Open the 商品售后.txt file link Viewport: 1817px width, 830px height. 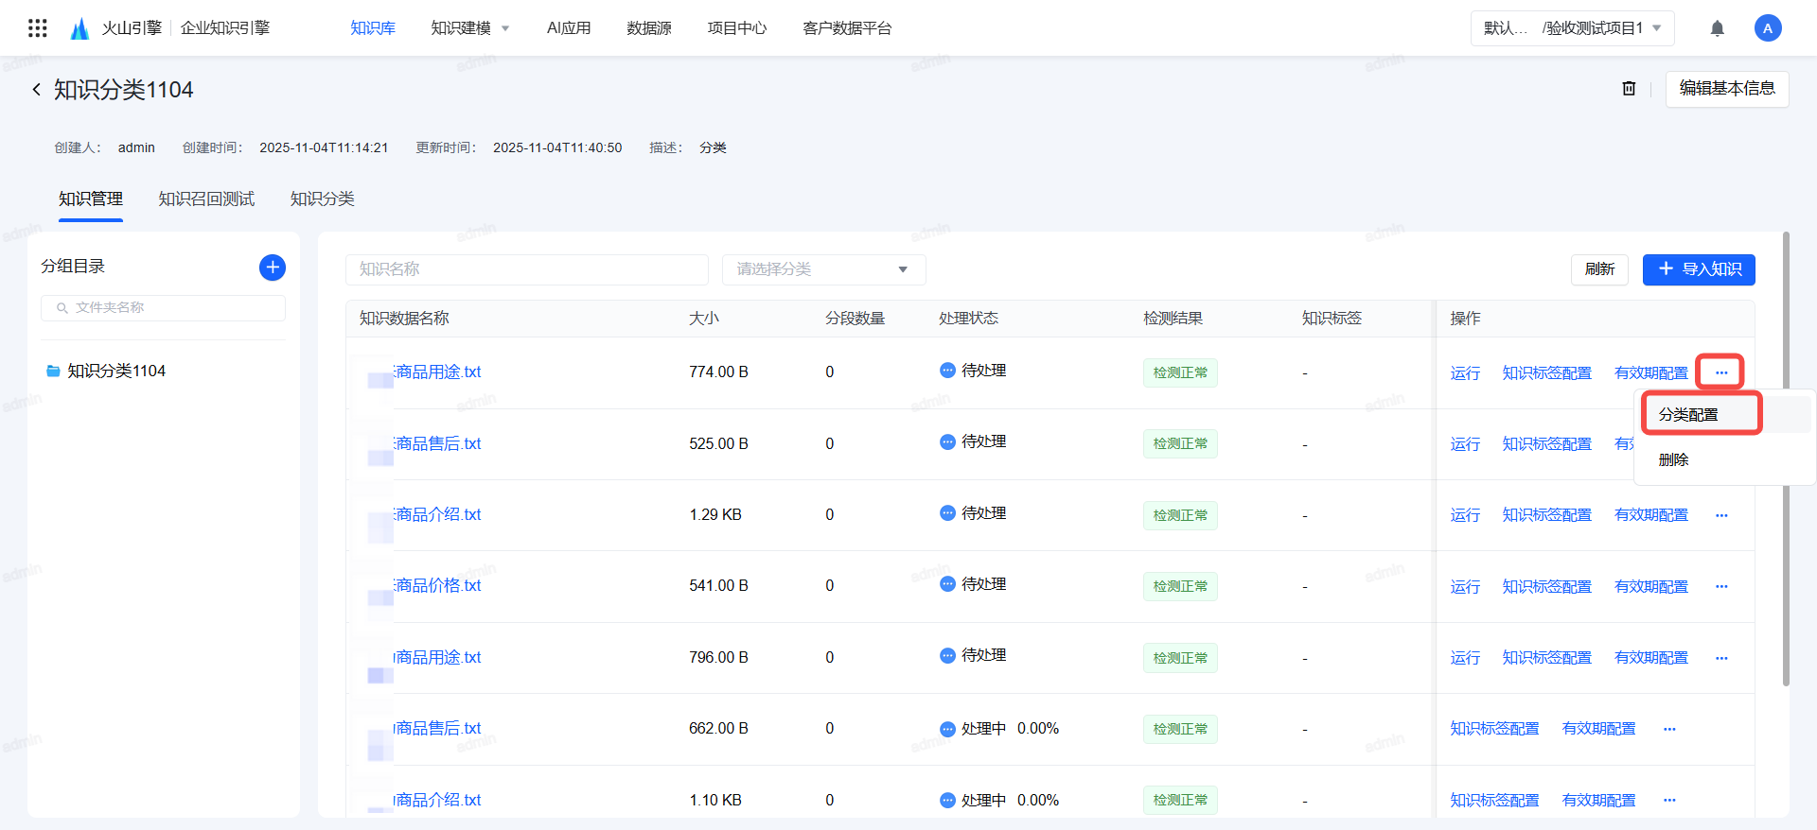coord(438,444)
